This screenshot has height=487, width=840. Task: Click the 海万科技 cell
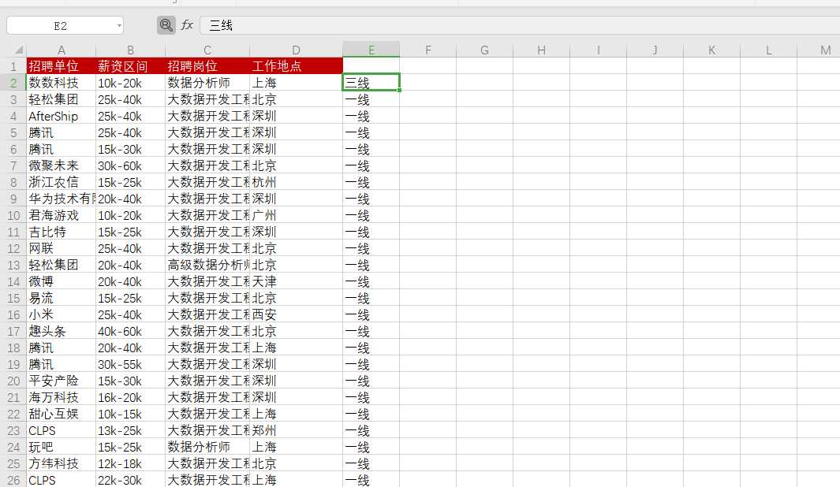(62, 397)
